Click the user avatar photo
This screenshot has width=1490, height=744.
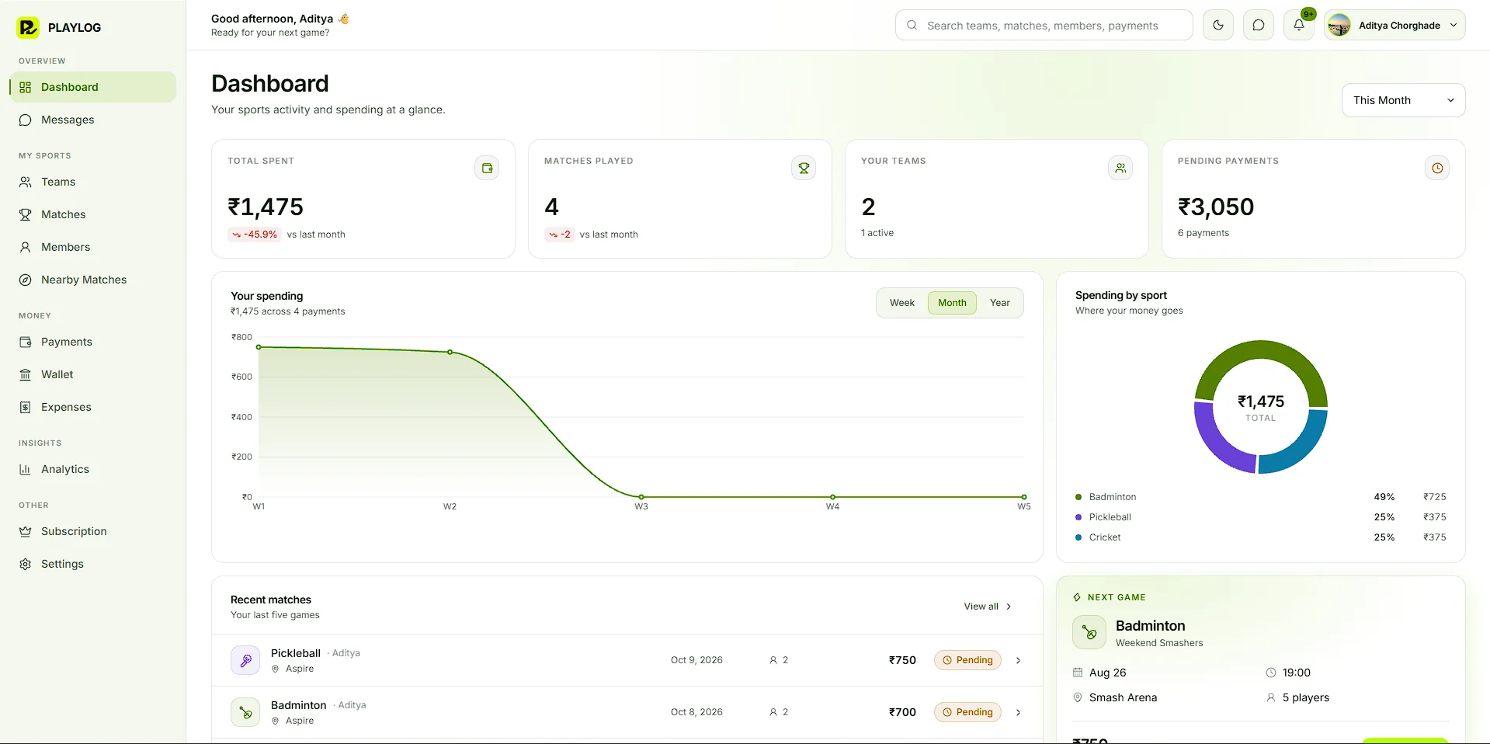pos(1339,25)
